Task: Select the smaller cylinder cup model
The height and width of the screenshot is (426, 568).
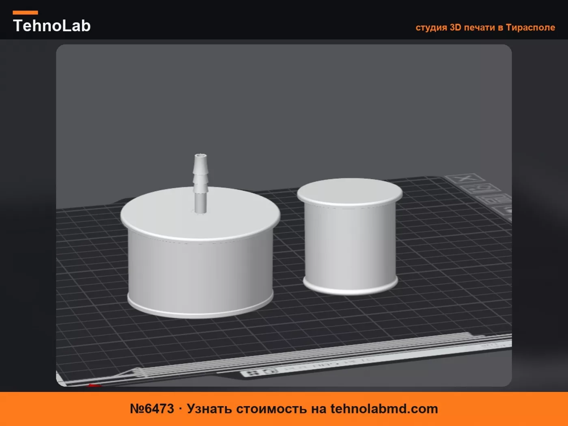Action: 350,237
